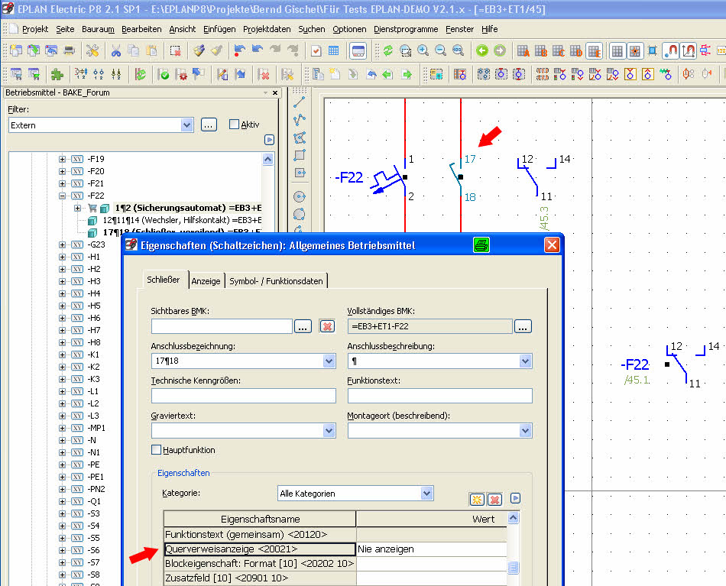The image size is (726, 586).
Task: Click the zoom 100 percent magnifier
Action: [458, 50]
